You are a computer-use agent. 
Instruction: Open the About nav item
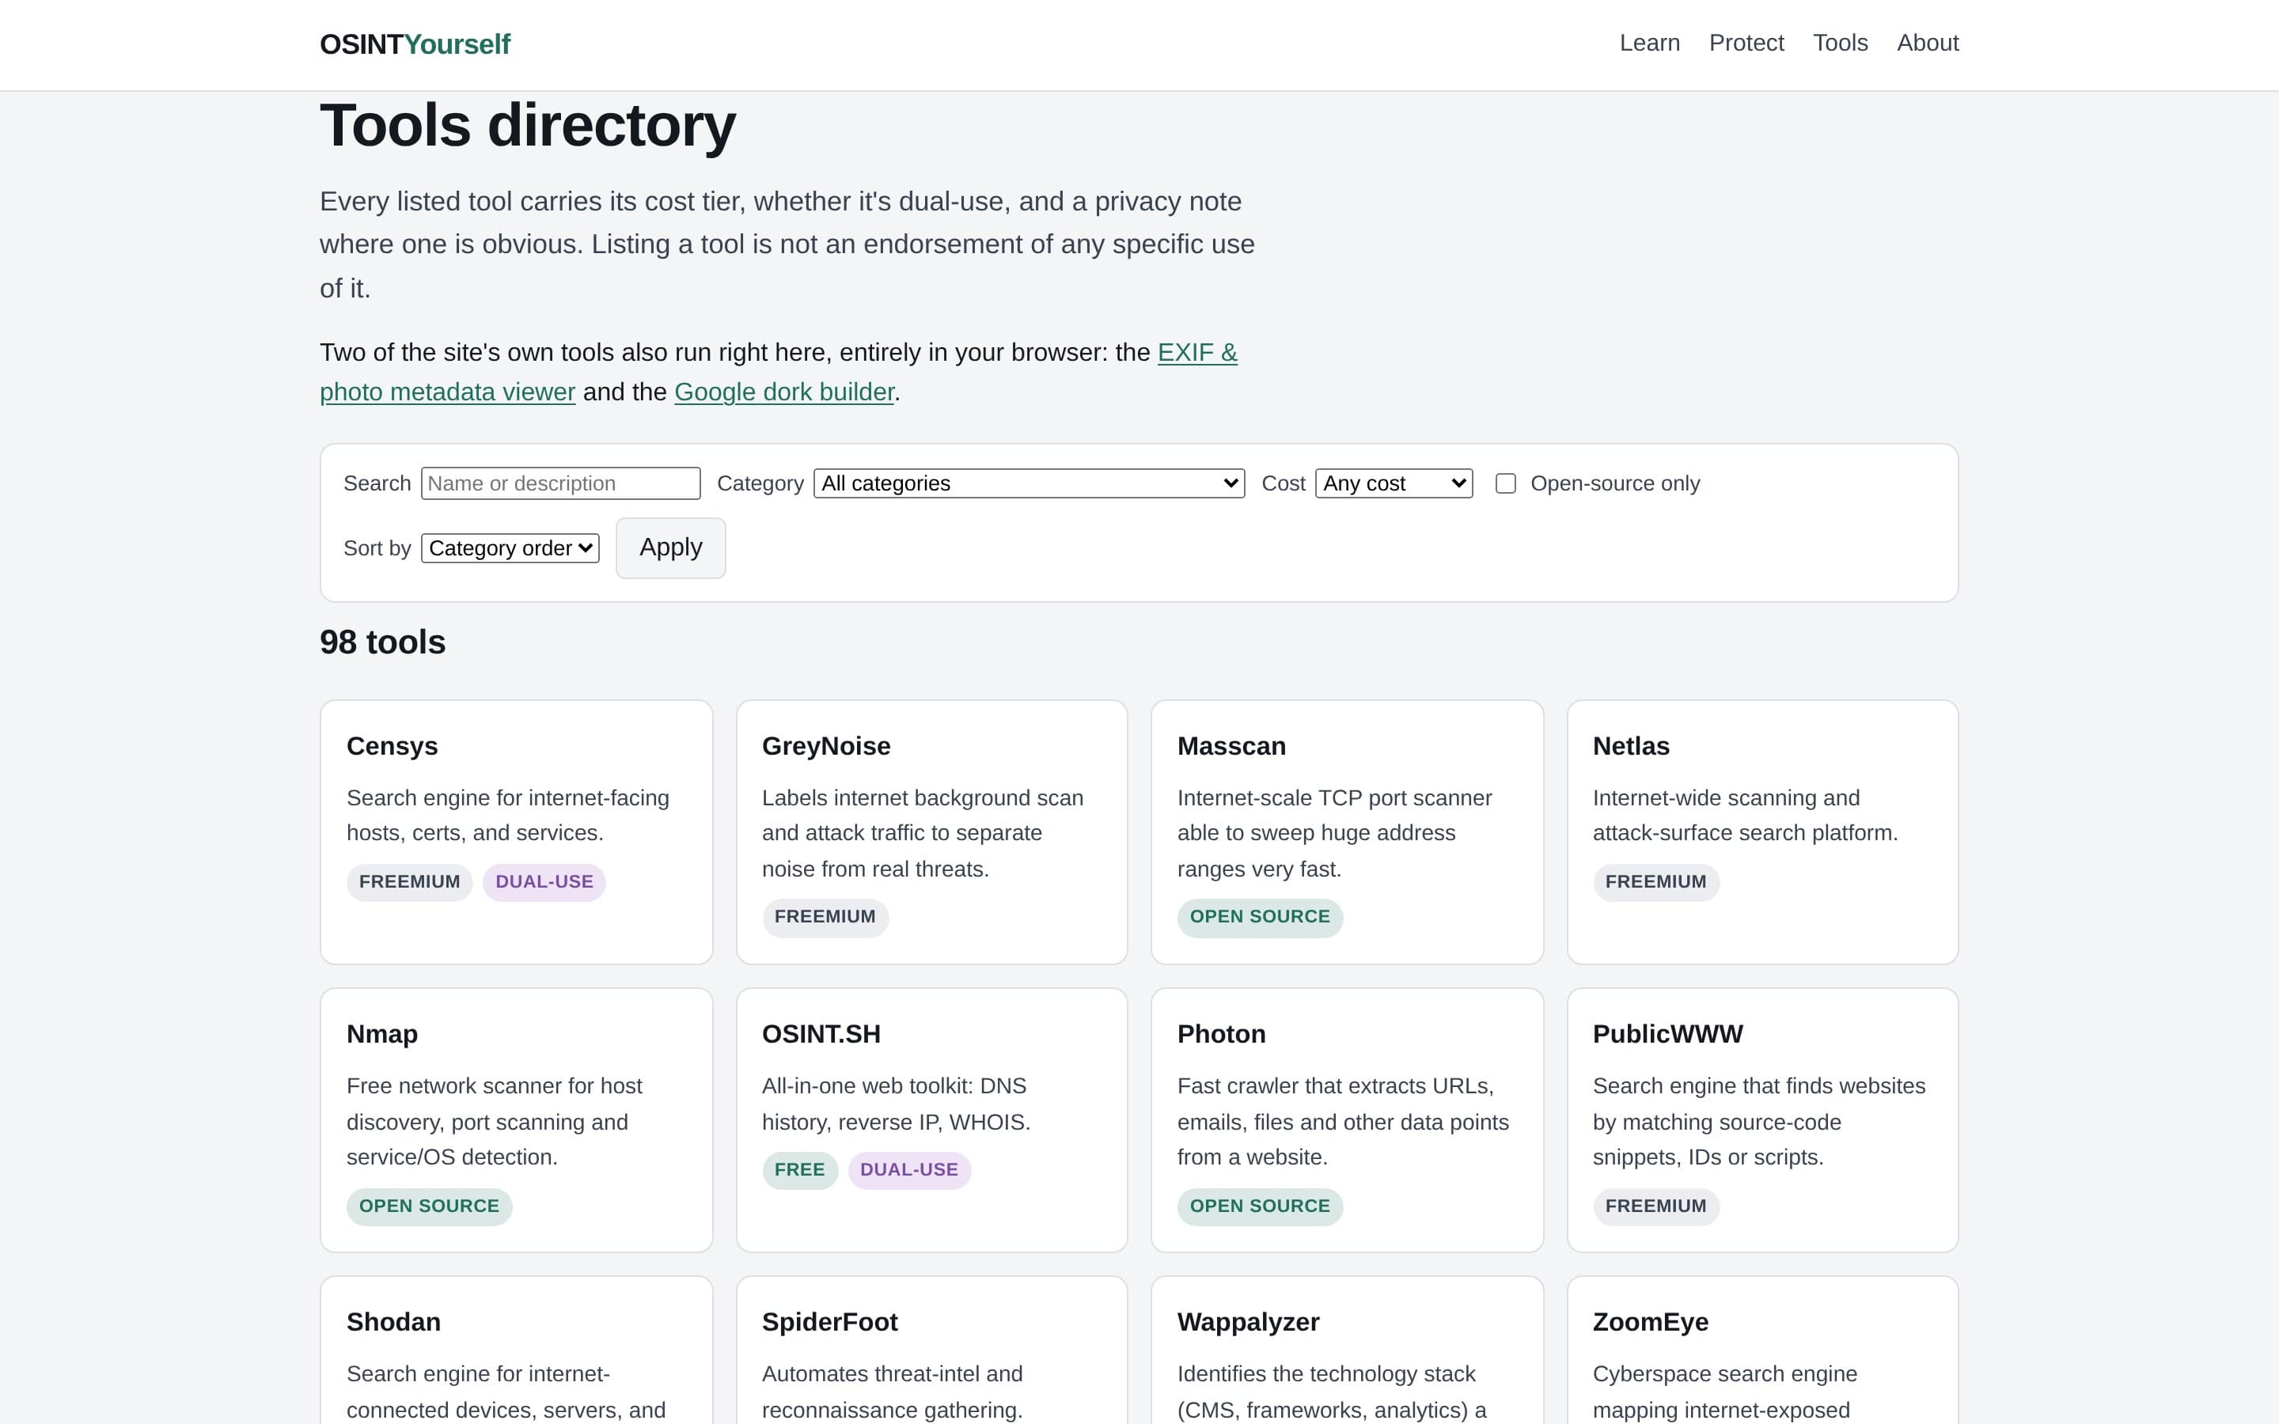(x=1928, y=44)
